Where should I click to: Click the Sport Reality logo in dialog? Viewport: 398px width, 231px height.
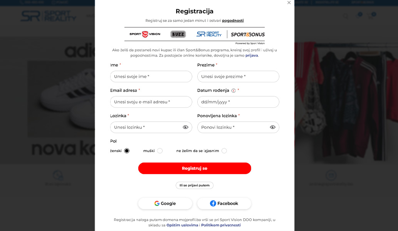pos(209,34)
